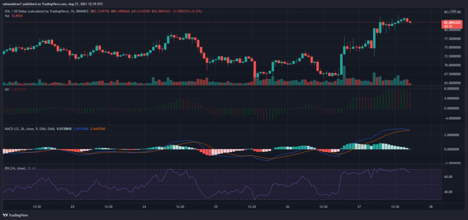The image size is (468, 220).
Task: Click the 60.00 RSI axis label
Action: coord(448,177)
